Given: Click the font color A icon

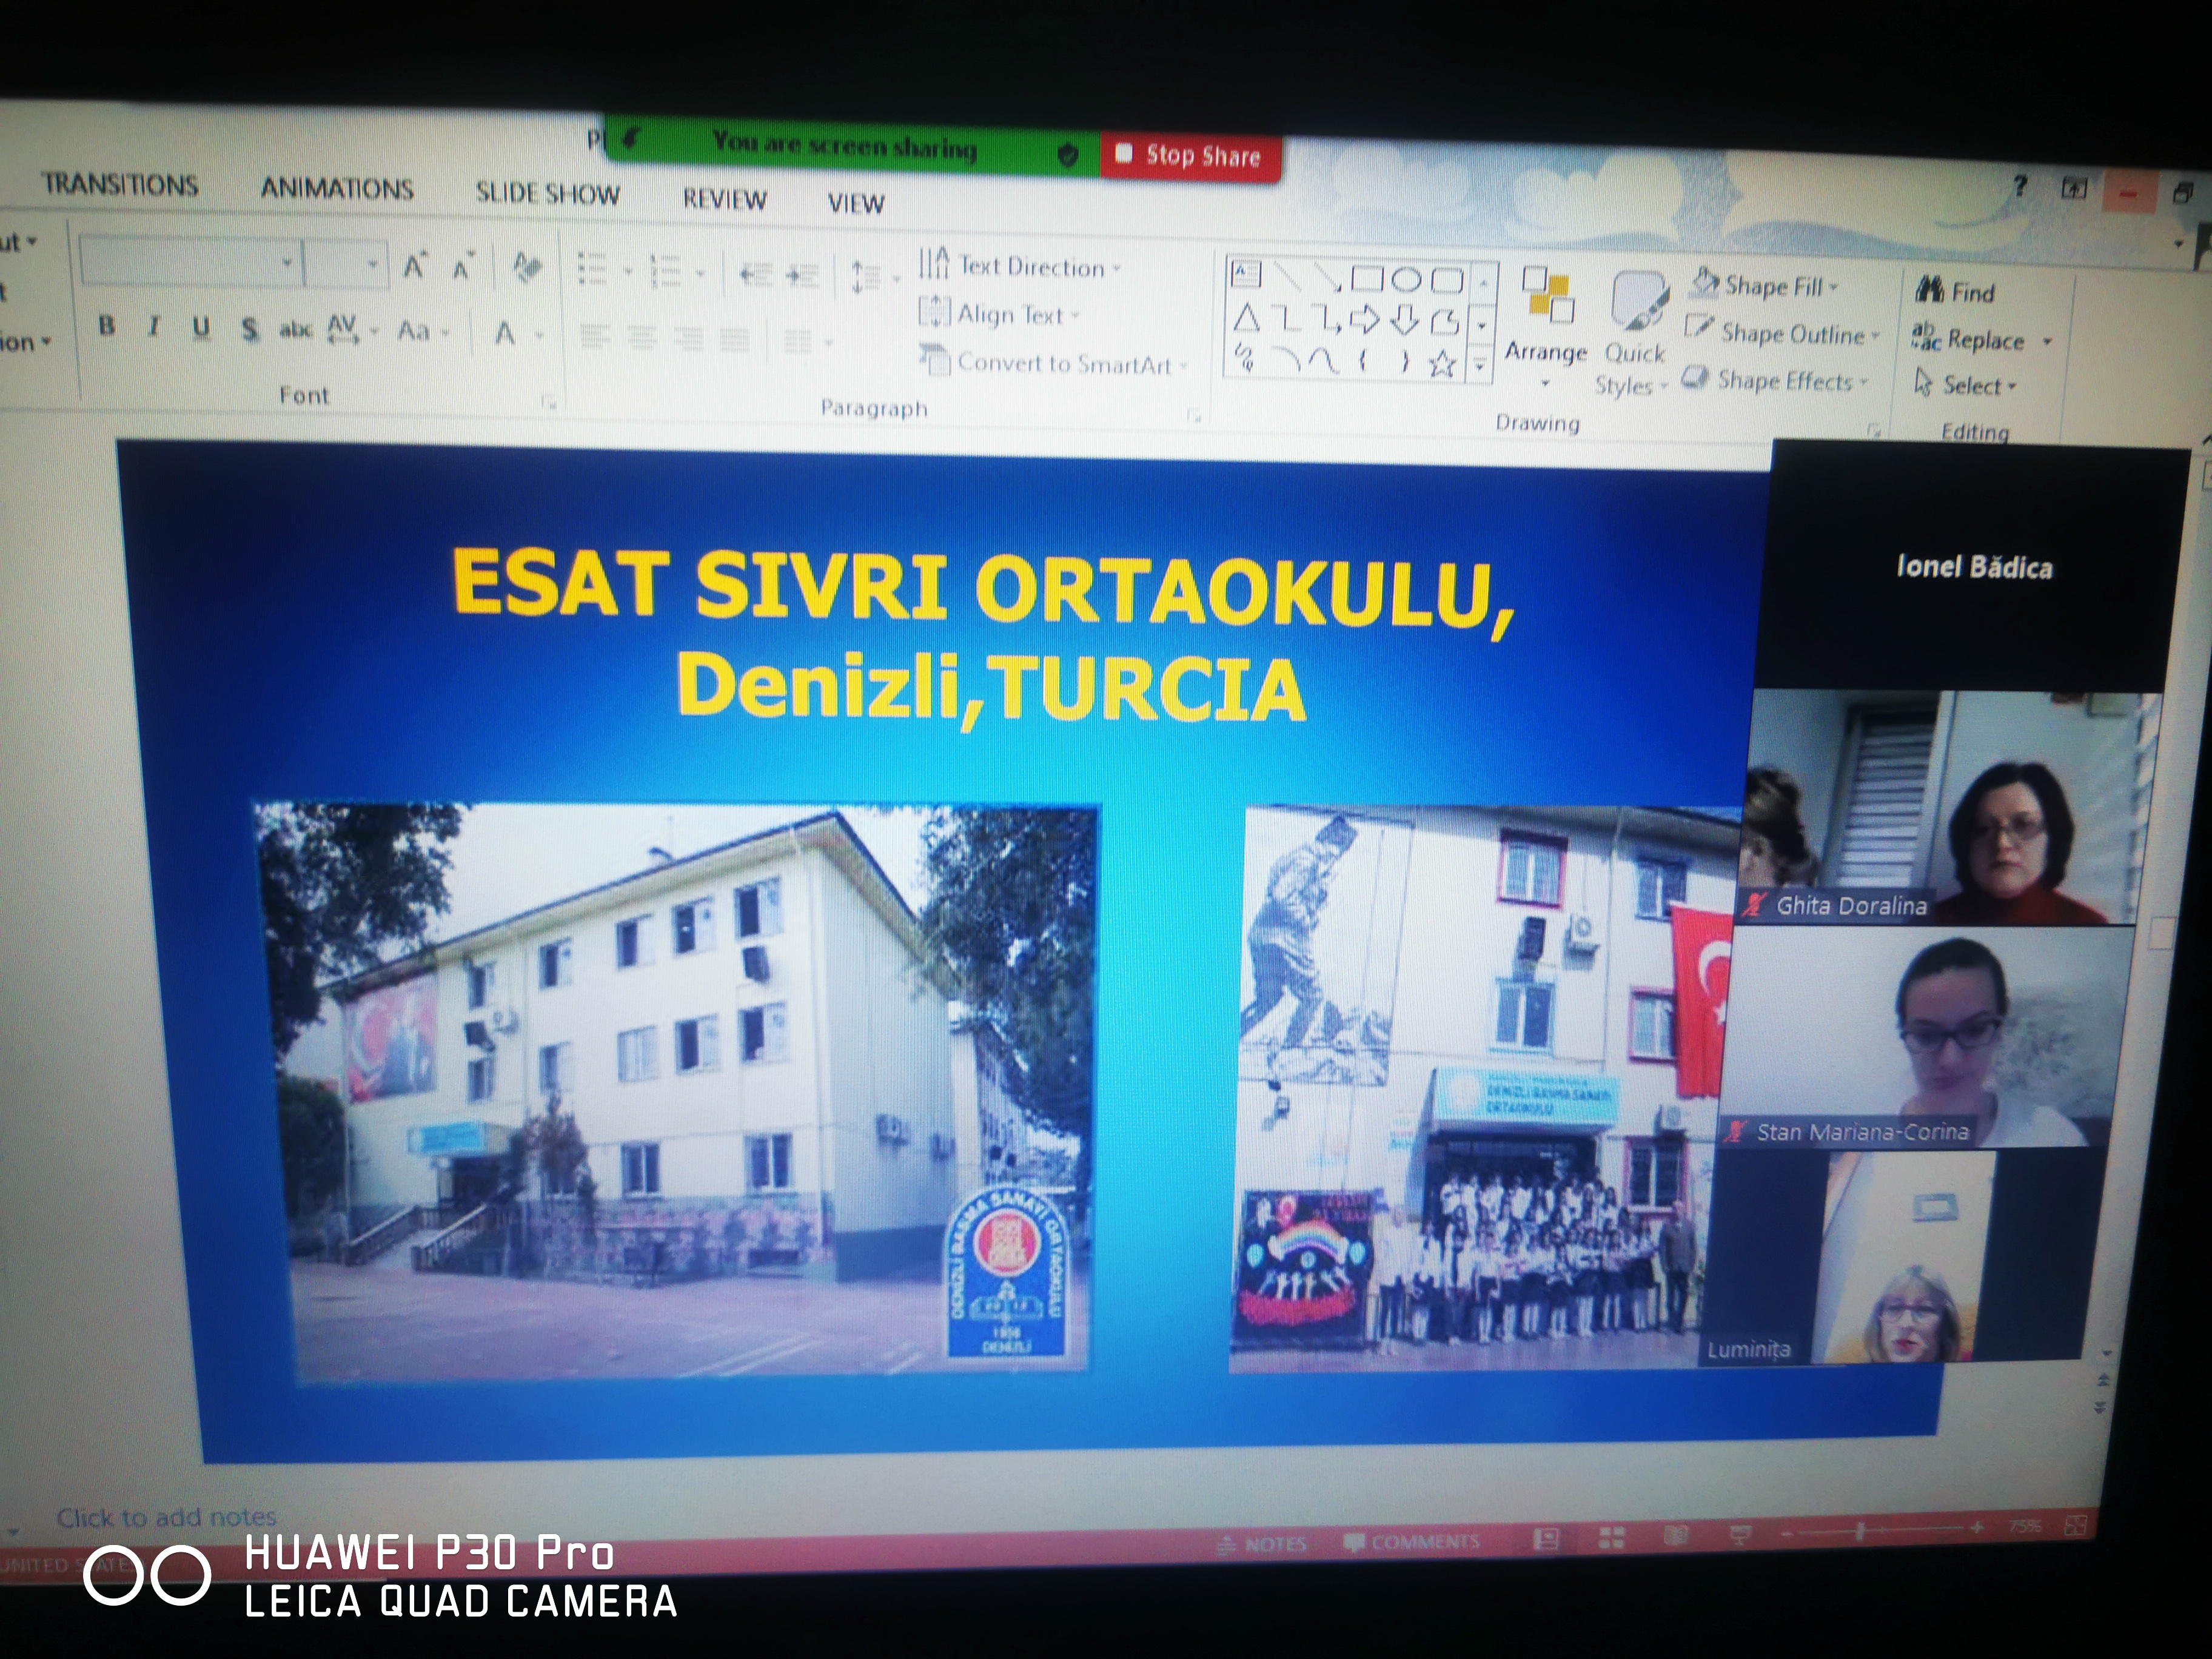Looking at the screenshot, I should tap(505, 333).
